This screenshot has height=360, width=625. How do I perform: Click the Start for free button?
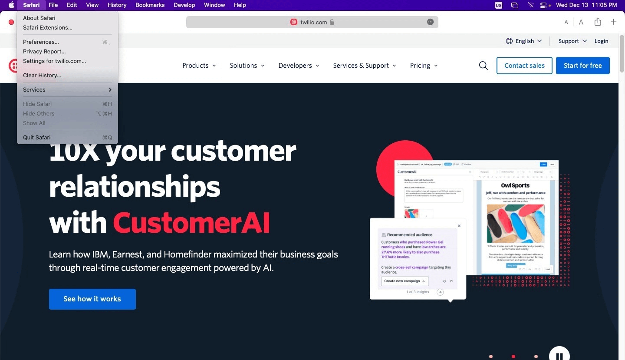[583, 66]
